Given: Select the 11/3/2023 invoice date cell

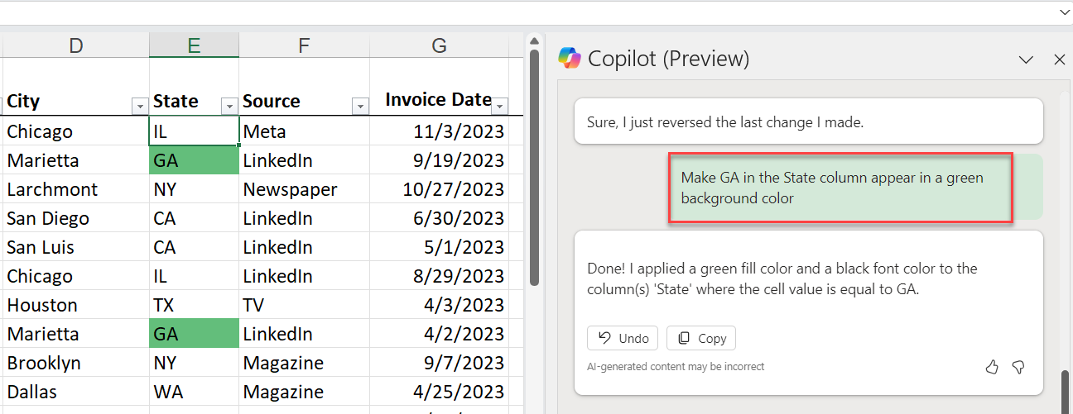Looking at the screenshot, I should 439,131.
